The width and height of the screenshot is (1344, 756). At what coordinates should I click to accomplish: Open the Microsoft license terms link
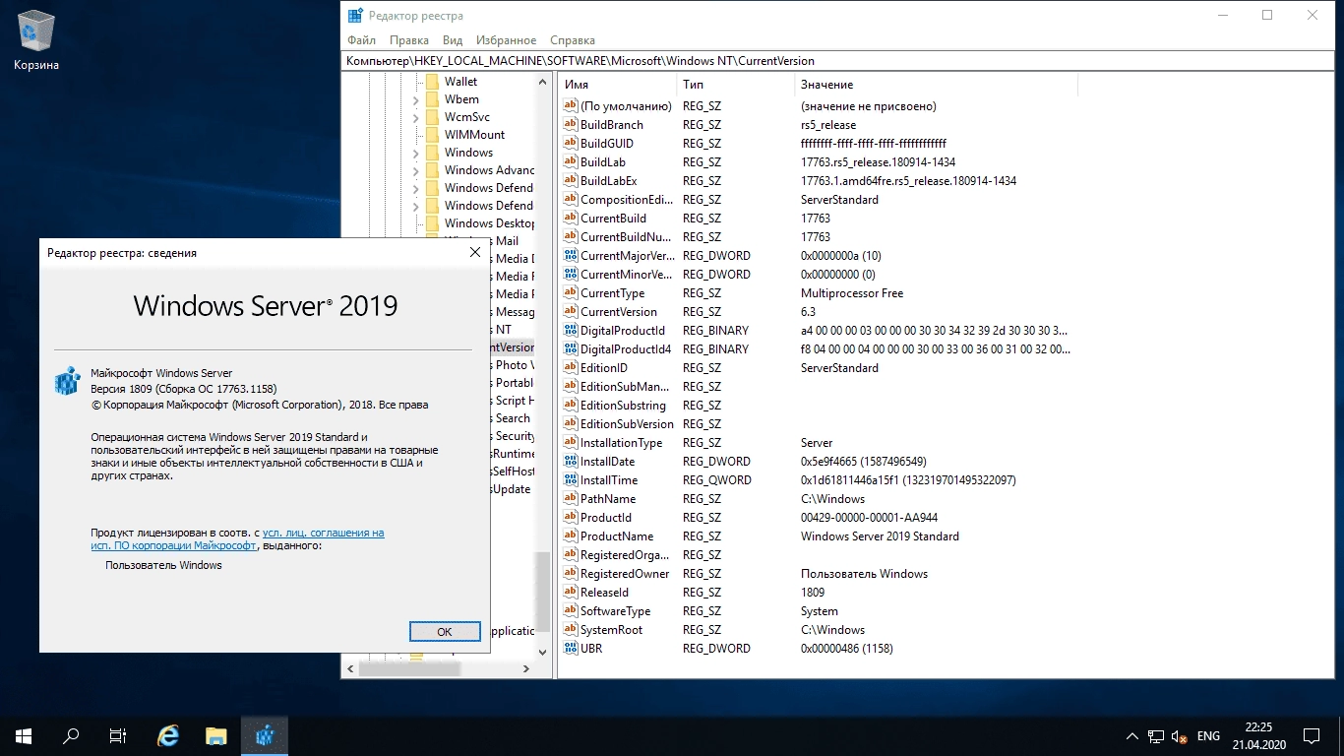pos(237,539)
